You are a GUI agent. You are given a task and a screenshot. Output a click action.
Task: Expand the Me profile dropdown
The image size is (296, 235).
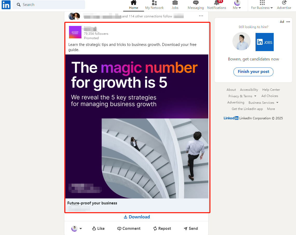point(237,5)
